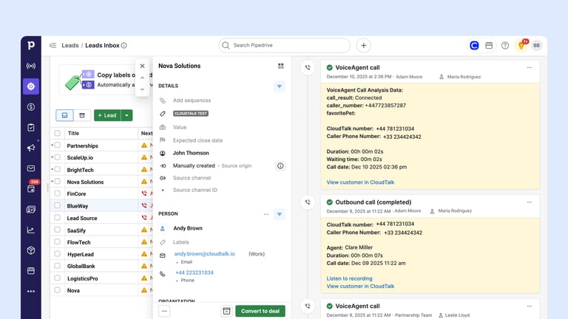Click the Add sequences field
This screenshot has height=319, width=568.
coord(192,100)
